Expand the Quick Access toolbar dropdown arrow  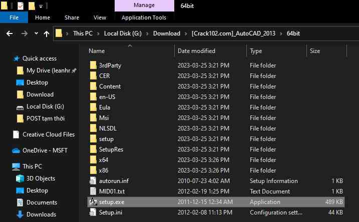tap(41, 6)
